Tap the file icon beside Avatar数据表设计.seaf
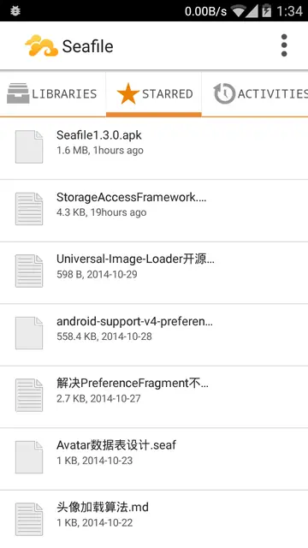 point(29,457)
